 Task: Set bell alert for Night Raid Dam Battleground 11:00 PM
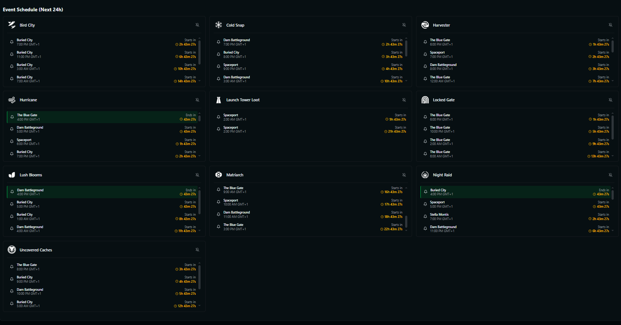coord(425,229)
